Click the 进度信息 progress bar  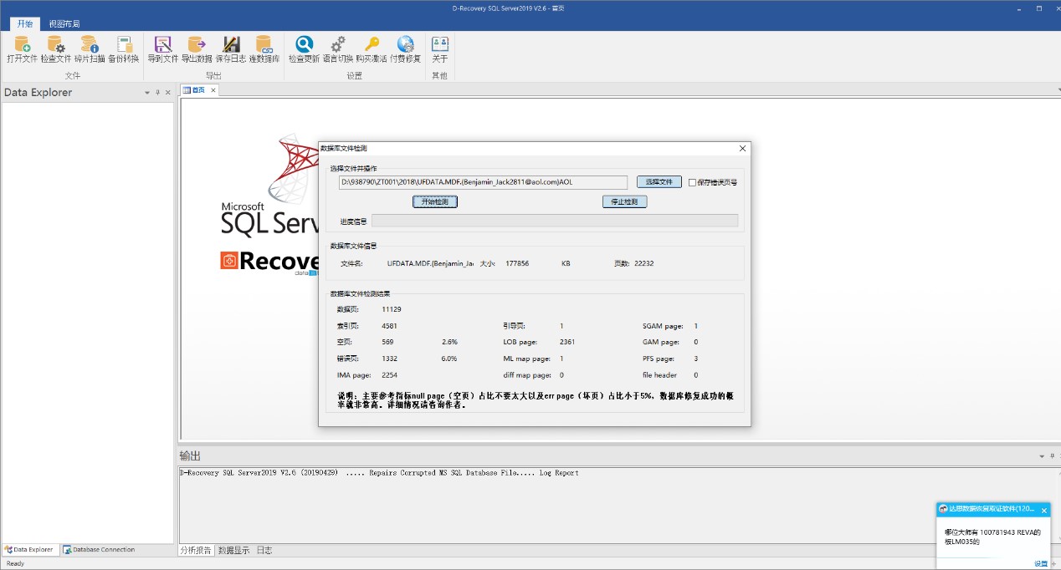coord(555,221)
